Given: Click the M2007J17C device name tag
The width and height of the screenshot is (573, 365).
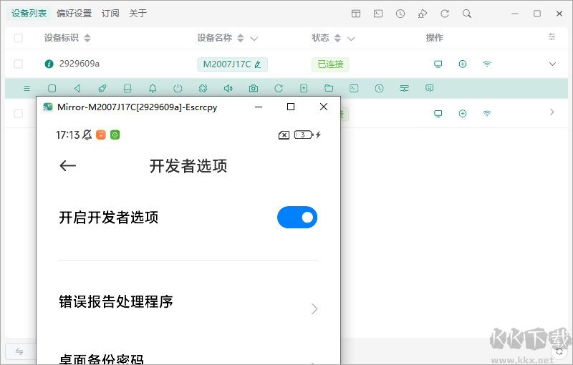Looking at the screenshot, I should pyautogui.click(x=232, y=64).
